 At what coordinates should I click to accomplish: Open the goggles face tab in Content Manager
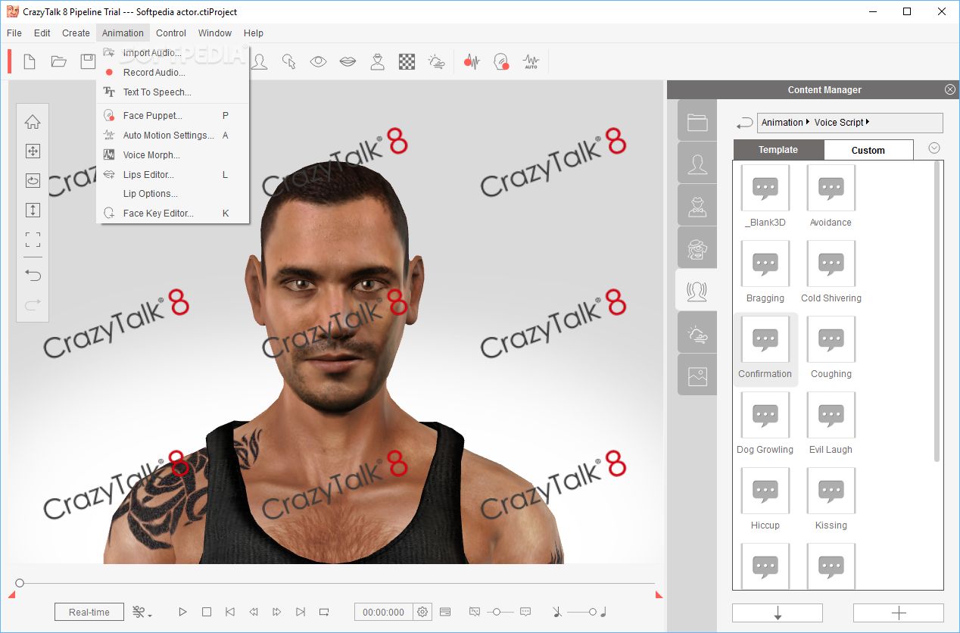[x=697, y=248]
